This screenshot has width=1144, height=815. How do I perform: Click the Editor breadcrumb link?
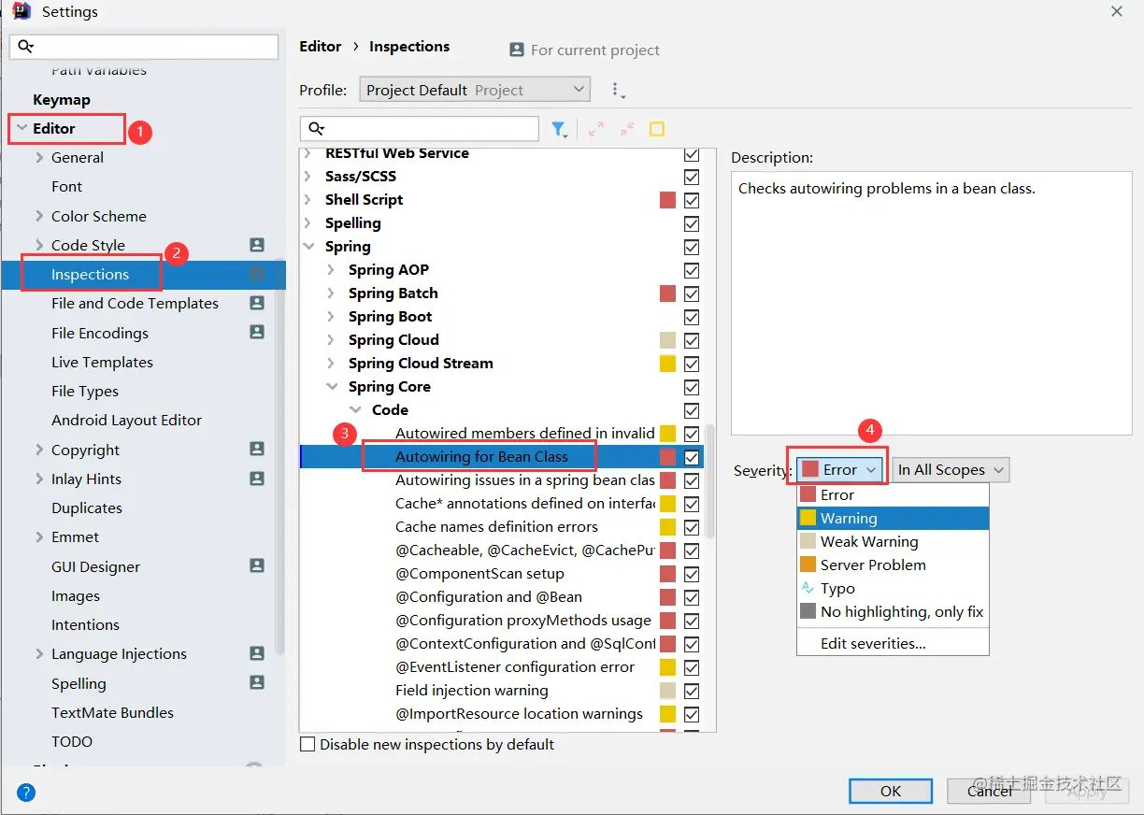coord(321,47)
